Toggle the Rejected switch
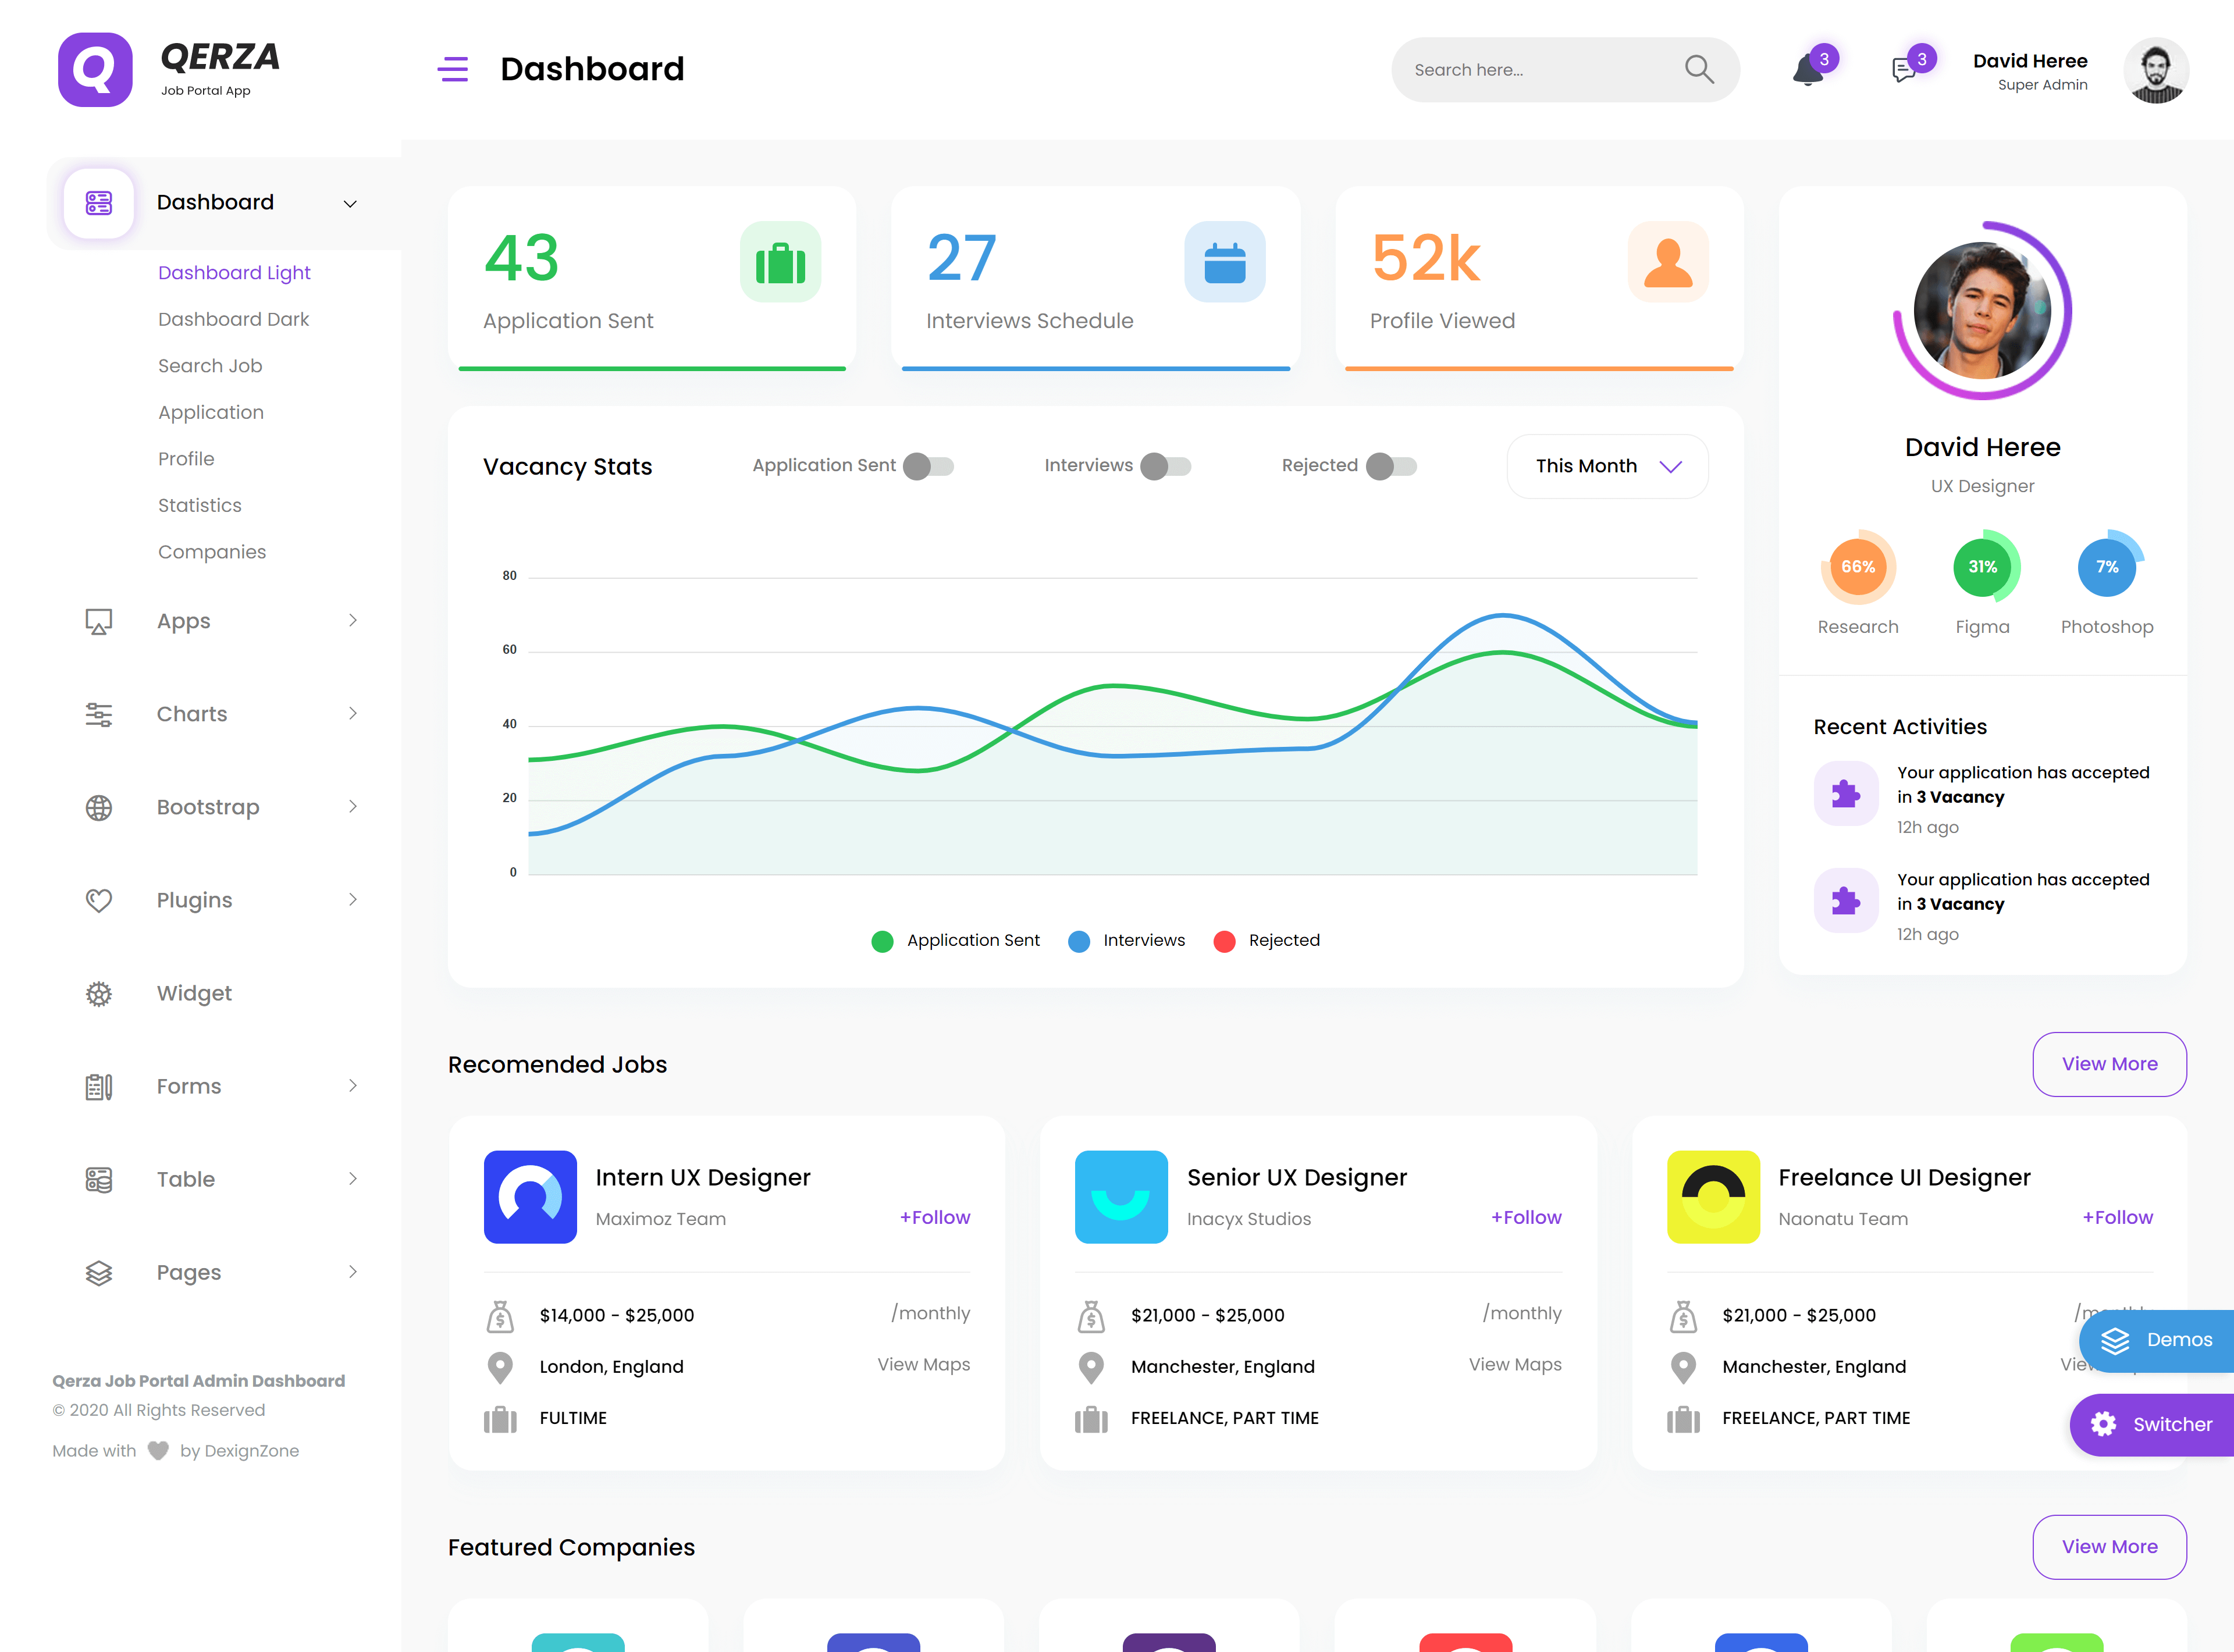 click(1391, 466)
